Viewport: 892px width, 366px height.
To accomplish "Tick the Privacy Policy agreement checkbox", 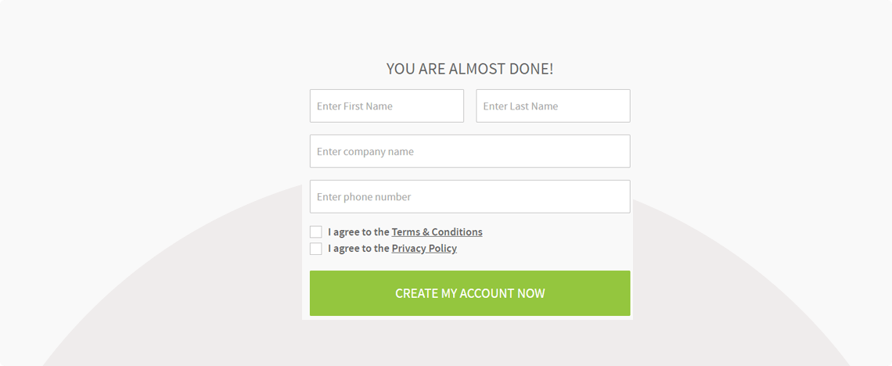I will [x=316, y=249].
